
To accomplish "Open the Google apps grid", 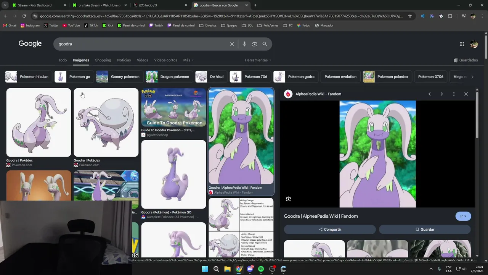I will pyautogui.click(x=462, y=44).
